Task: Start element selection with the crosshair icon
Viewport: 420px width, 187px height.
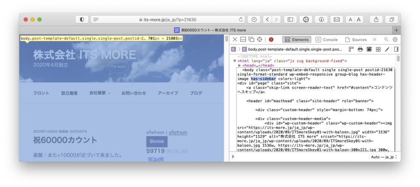Action: coord(259,40)
